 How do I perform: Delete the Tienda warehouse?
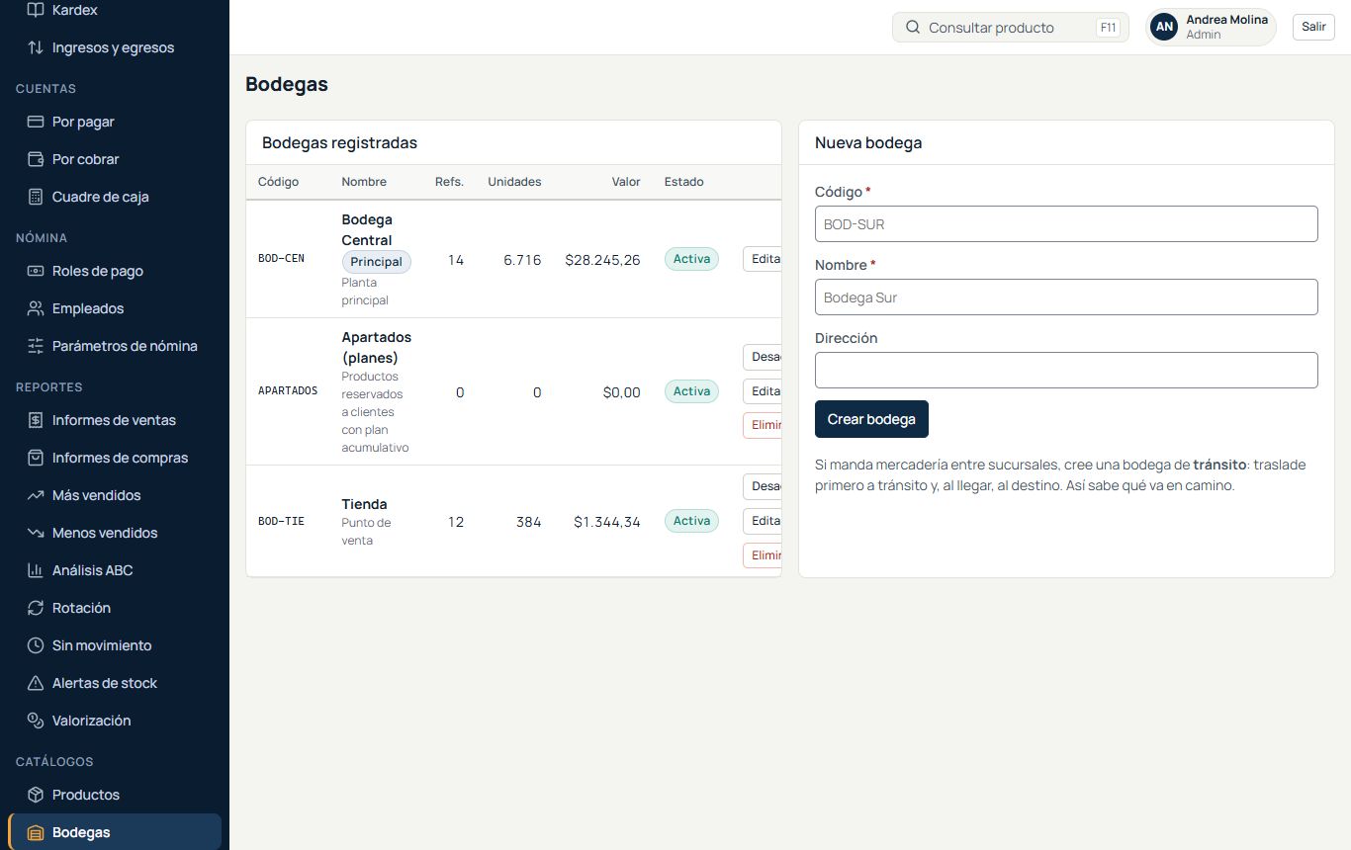click(x=763, y=555)
